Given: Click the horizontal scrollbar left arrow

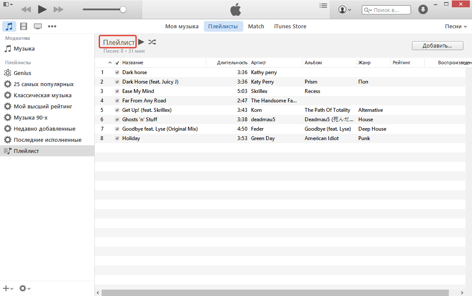Looking at the screenshot, I should (x=98, y=293).
